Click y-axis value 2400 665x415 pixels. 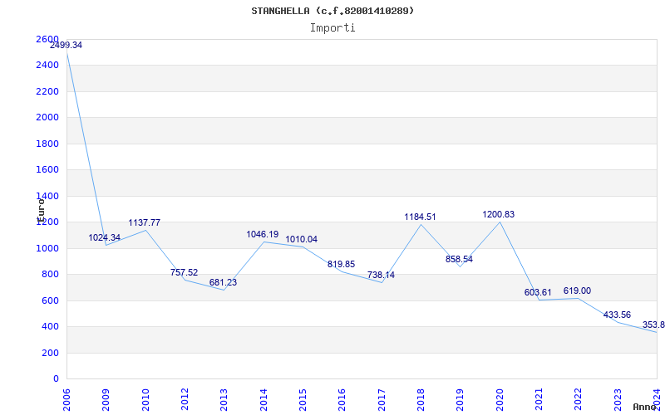(x=47, y=66)
